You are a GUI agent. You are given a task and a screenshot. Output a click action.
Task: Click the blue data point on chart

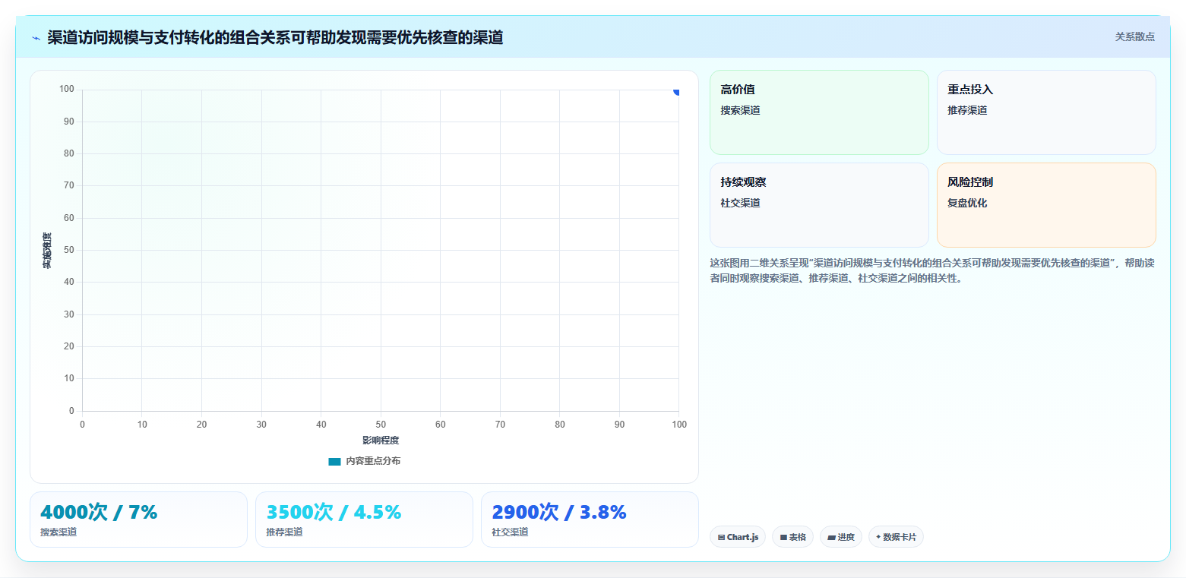pyautogui.click(x=678, y=90)
